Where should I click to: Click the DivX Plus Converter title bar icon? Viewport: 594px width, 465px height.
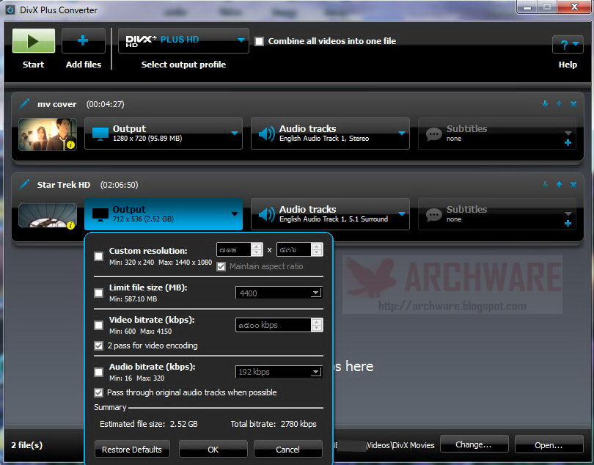pyautogui.click(x=10, y=10)
